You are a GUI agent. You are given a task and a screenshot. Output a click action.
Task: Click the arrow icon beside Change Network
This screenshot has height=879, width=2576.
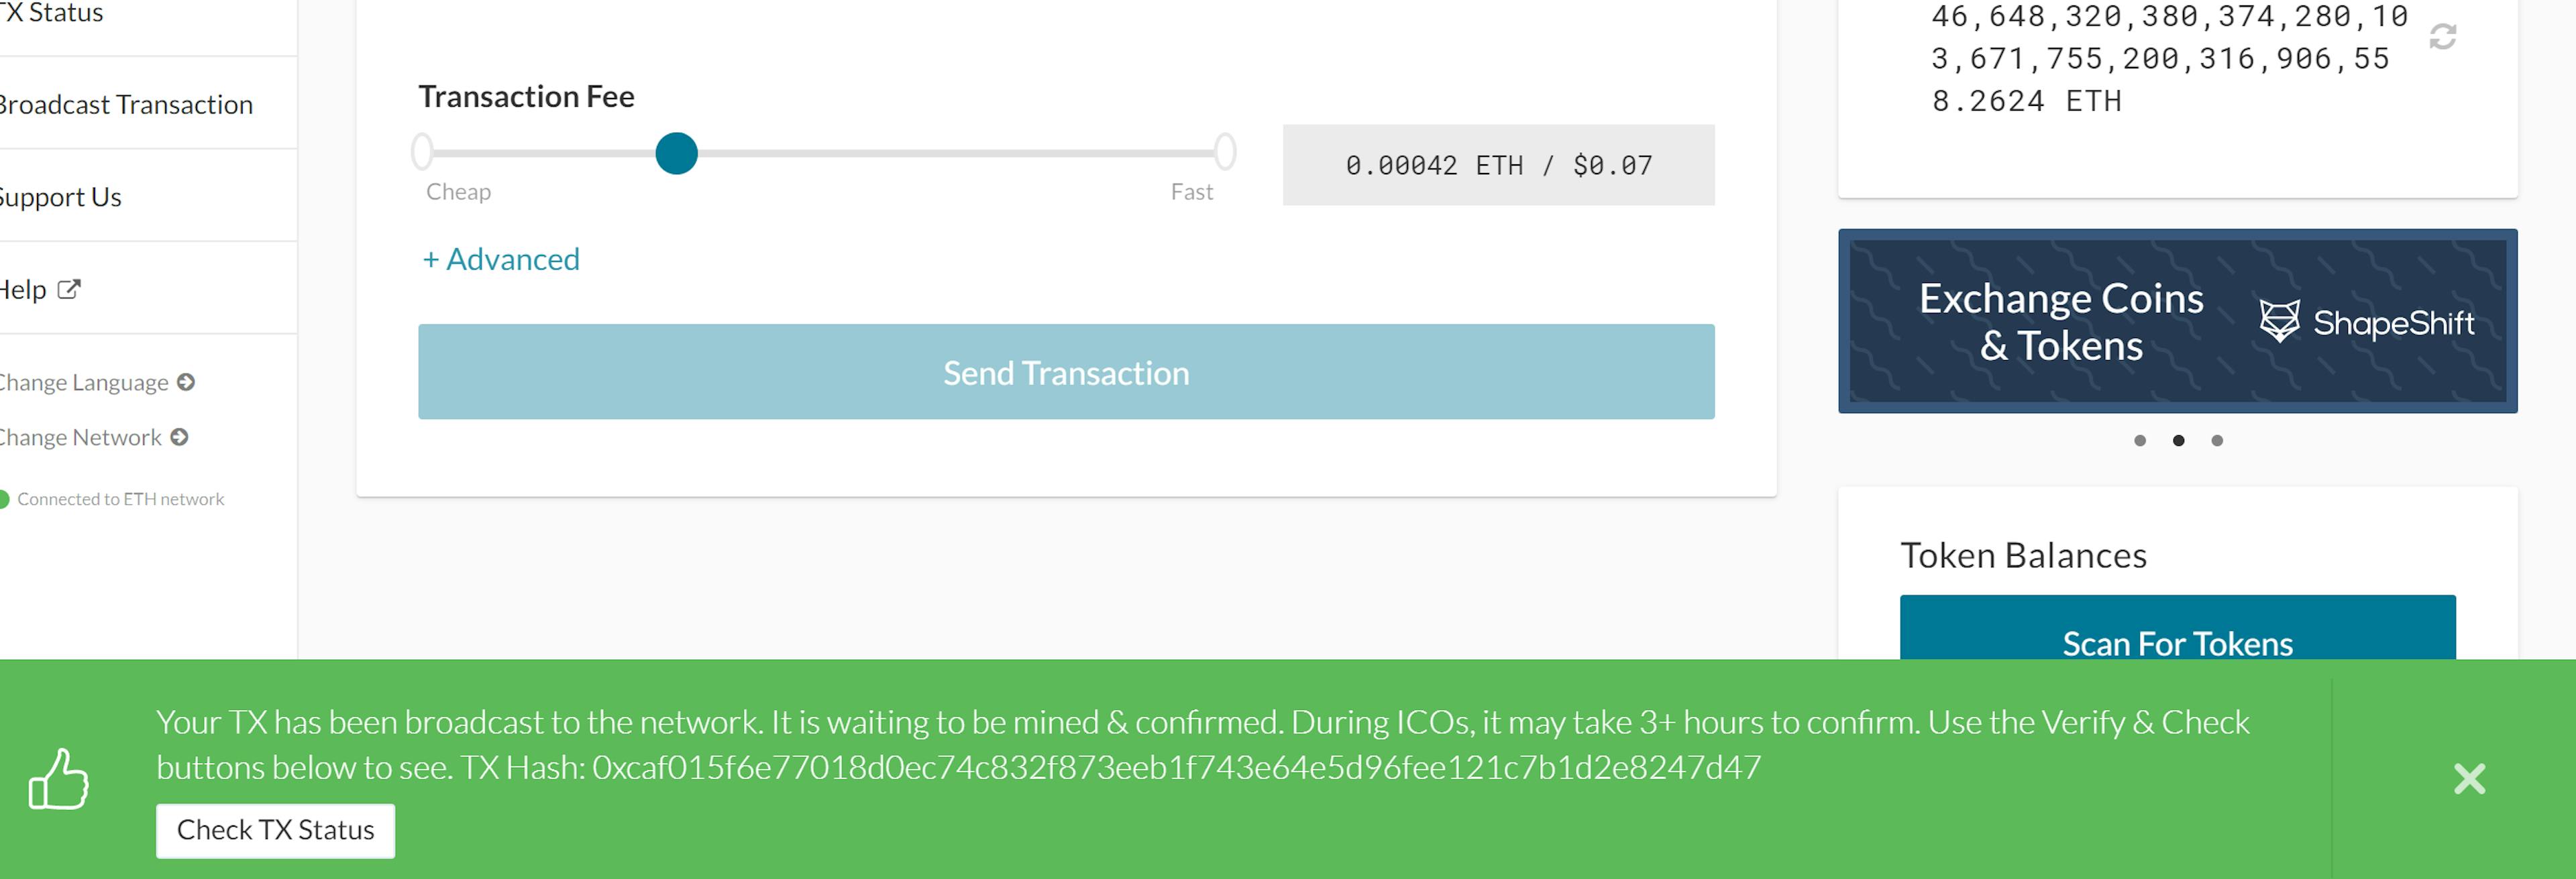point(179,437)
